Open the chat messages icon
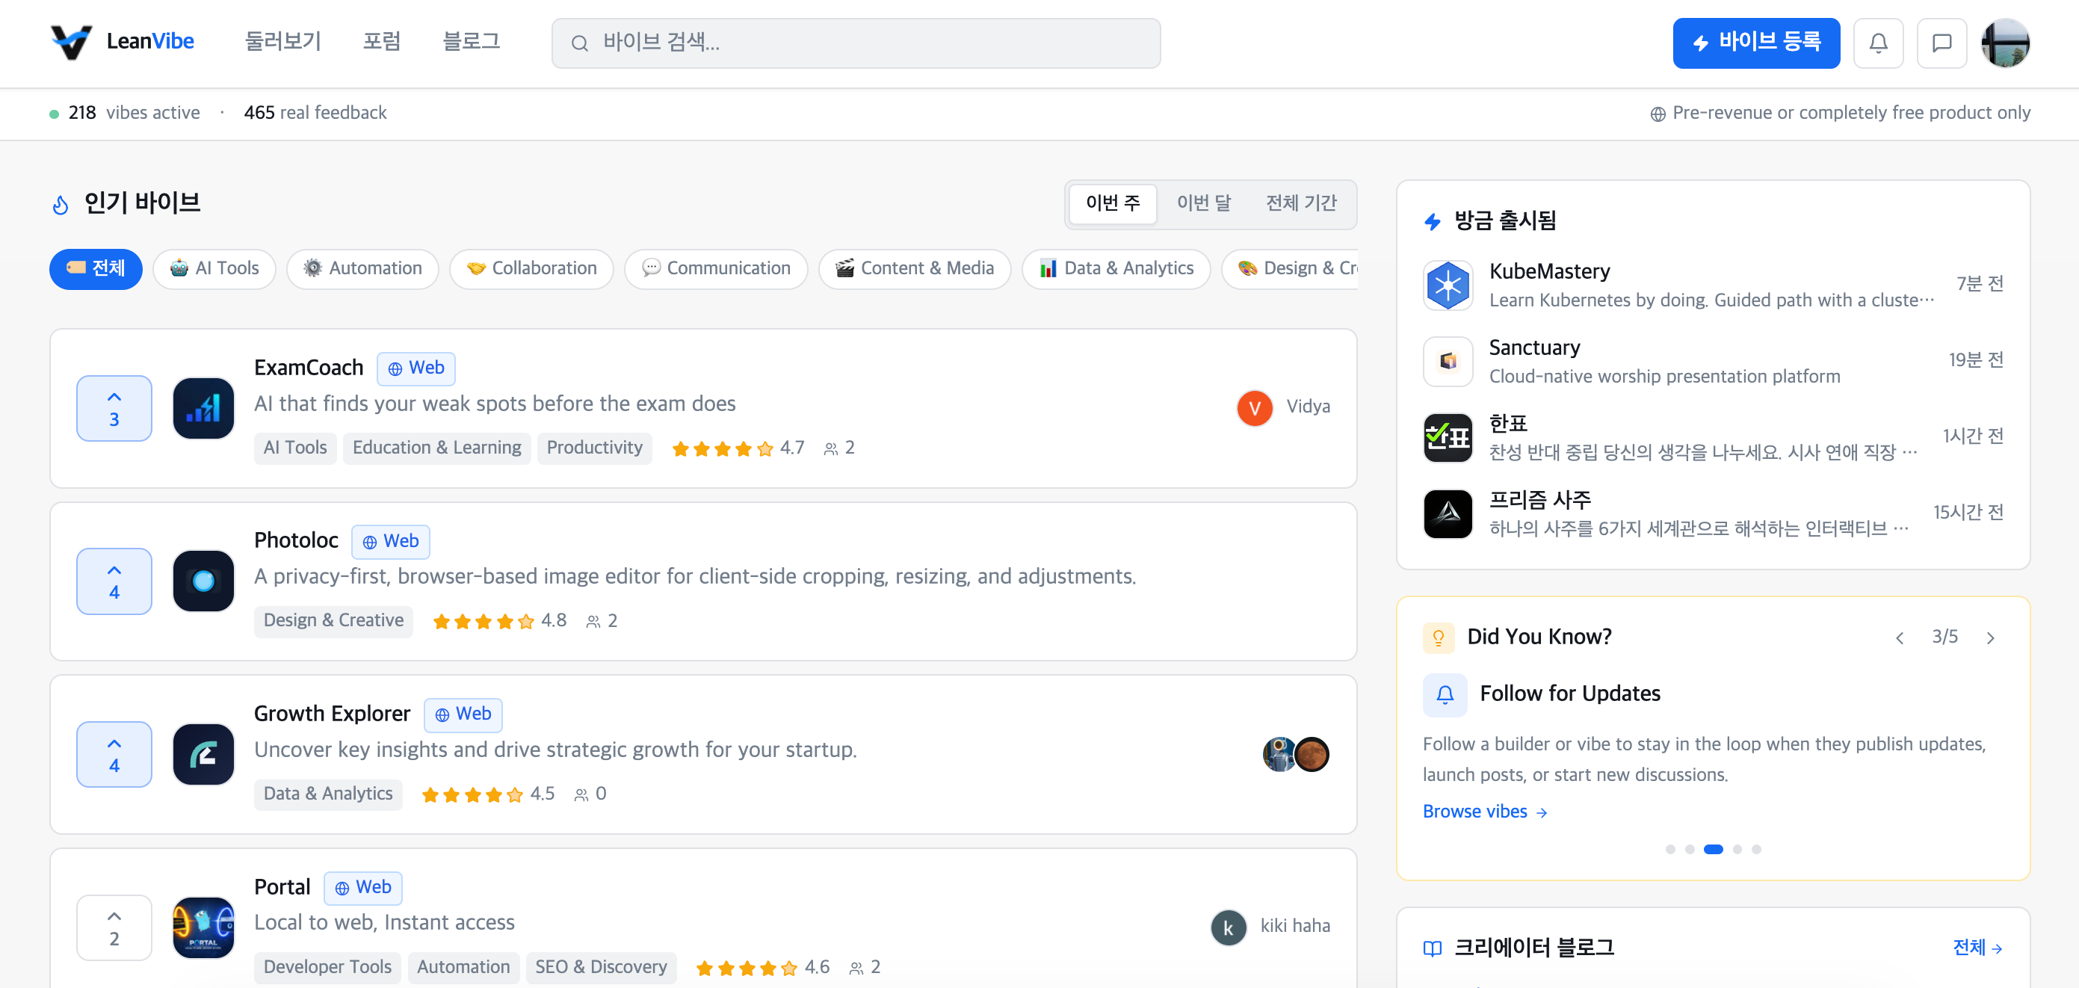 point(1941,43)
